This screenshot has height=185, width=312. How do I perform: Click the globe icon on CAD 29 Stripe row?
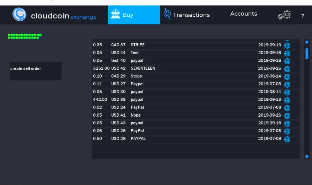[287, 77]
